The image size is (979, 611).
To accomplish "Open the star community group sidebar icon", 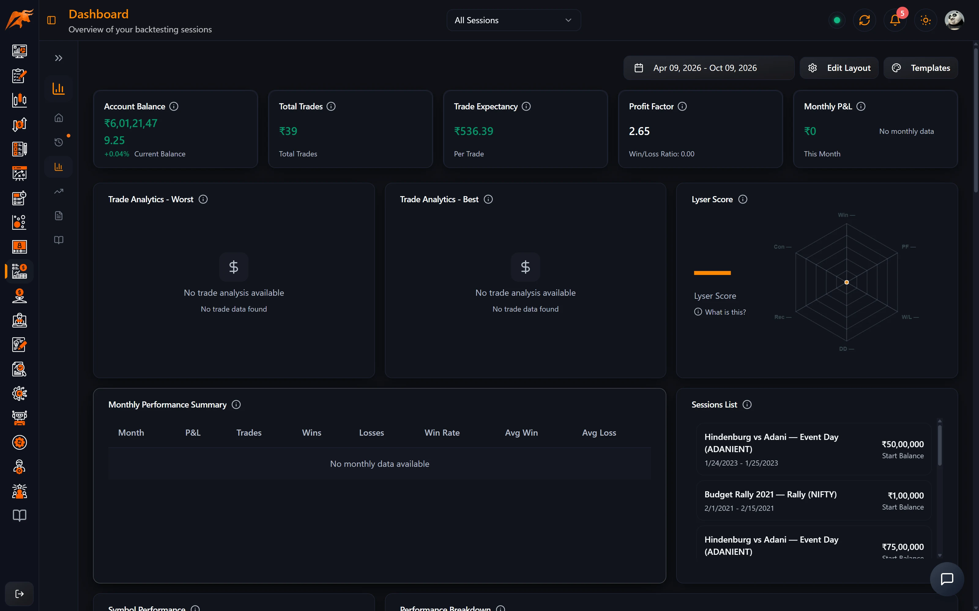I will click(19, 491).
